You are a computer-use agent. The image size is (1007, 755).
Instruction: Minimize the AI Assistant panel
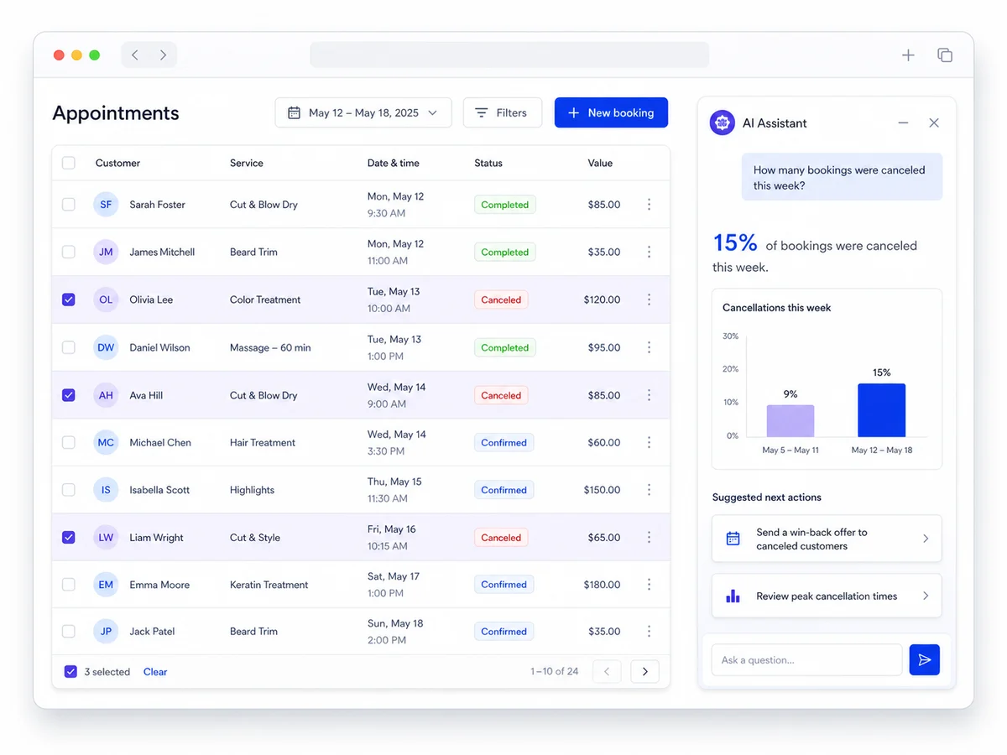coord(903,122)
